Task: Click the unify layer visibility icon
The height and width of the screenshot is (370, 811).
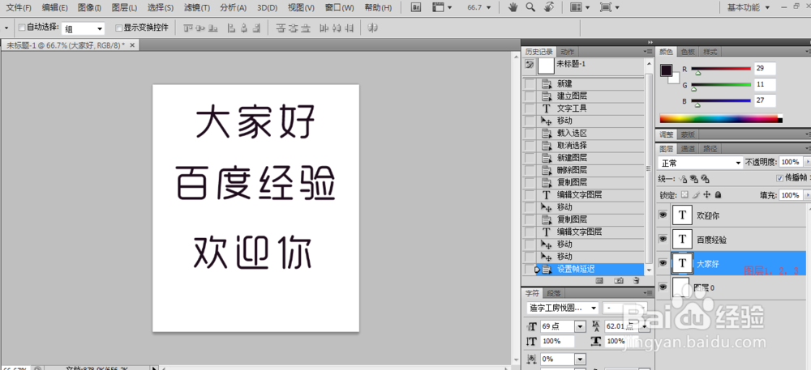Action: click(693, 179)
